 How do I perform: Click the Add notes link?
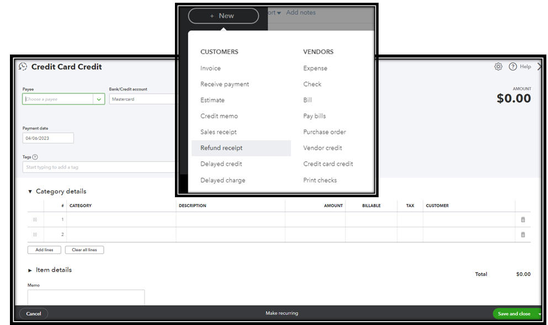tap(301, 13)
